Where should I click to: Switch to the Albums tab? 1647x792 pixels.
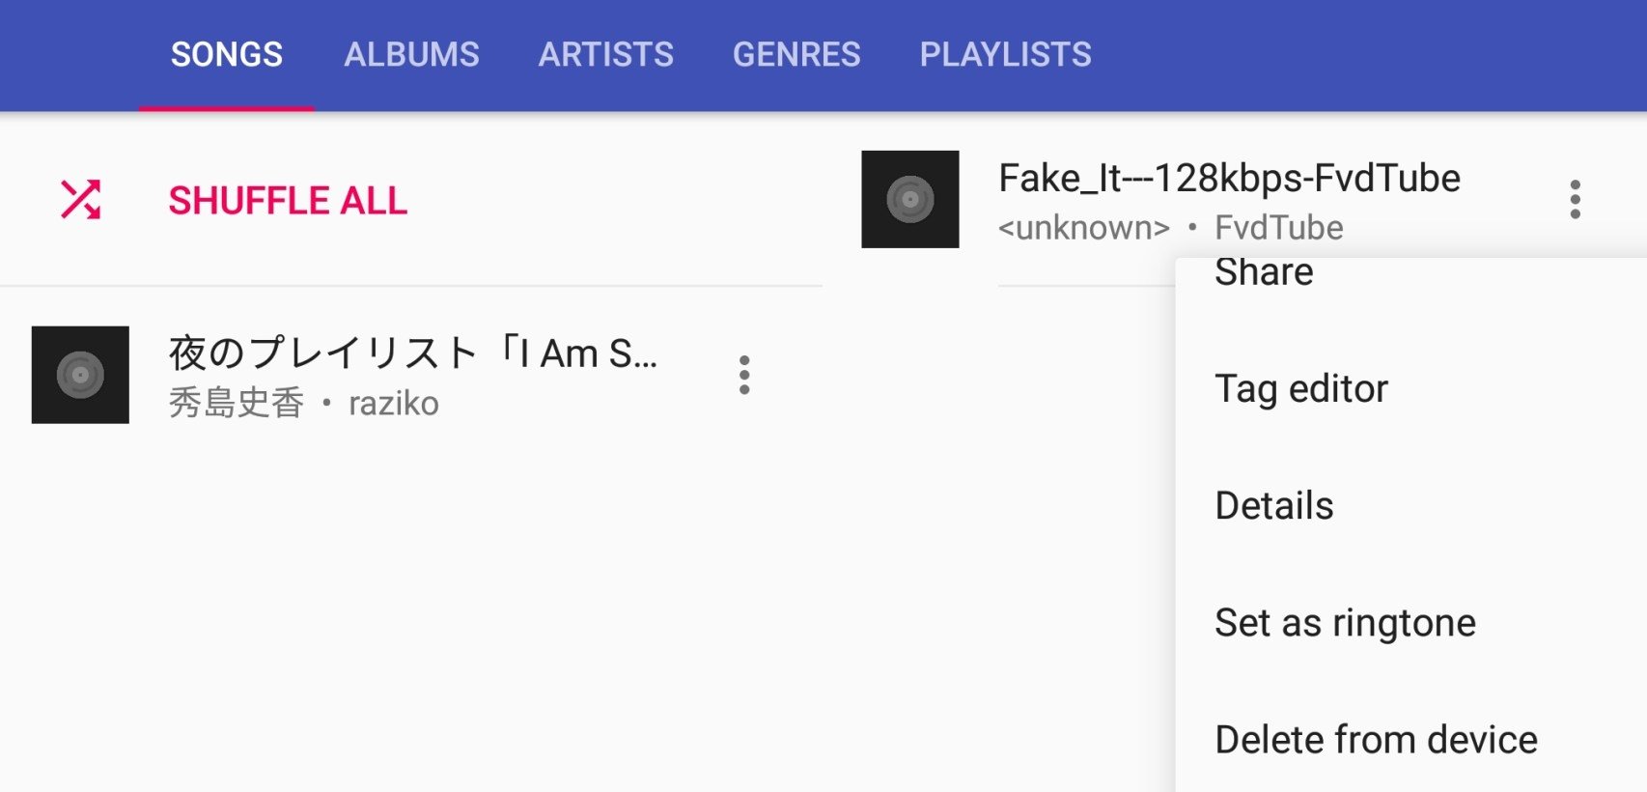pos(411,54)
